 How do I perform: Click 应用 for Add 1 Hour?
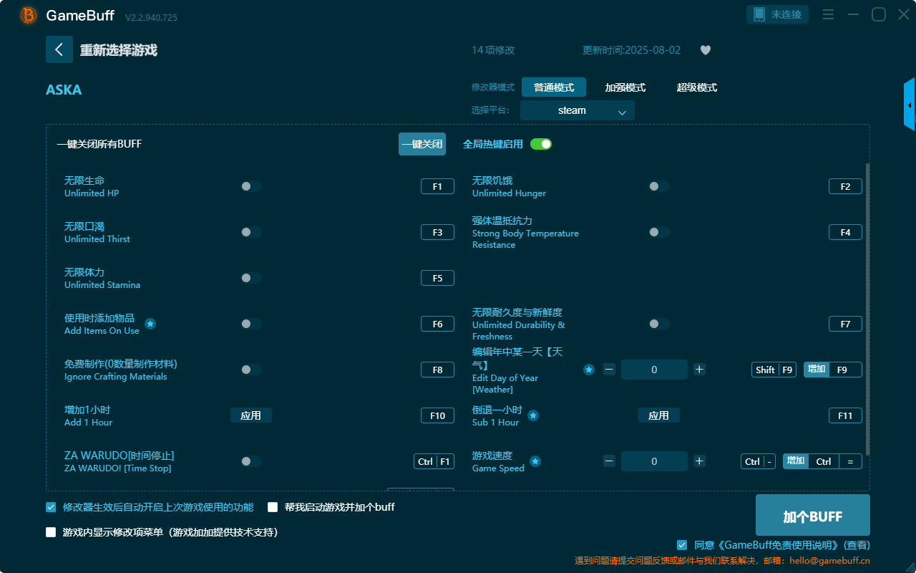click(251, 415)
